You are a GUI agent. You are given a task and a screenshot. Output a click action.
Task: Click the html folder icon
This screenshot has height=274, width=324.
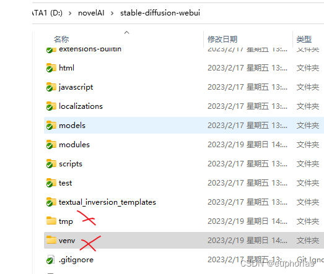(51, 67)
